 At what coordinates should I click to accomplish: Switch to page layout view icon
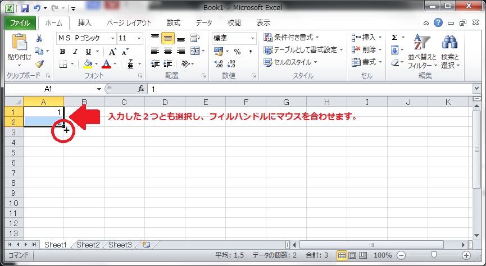click(352, 255)
